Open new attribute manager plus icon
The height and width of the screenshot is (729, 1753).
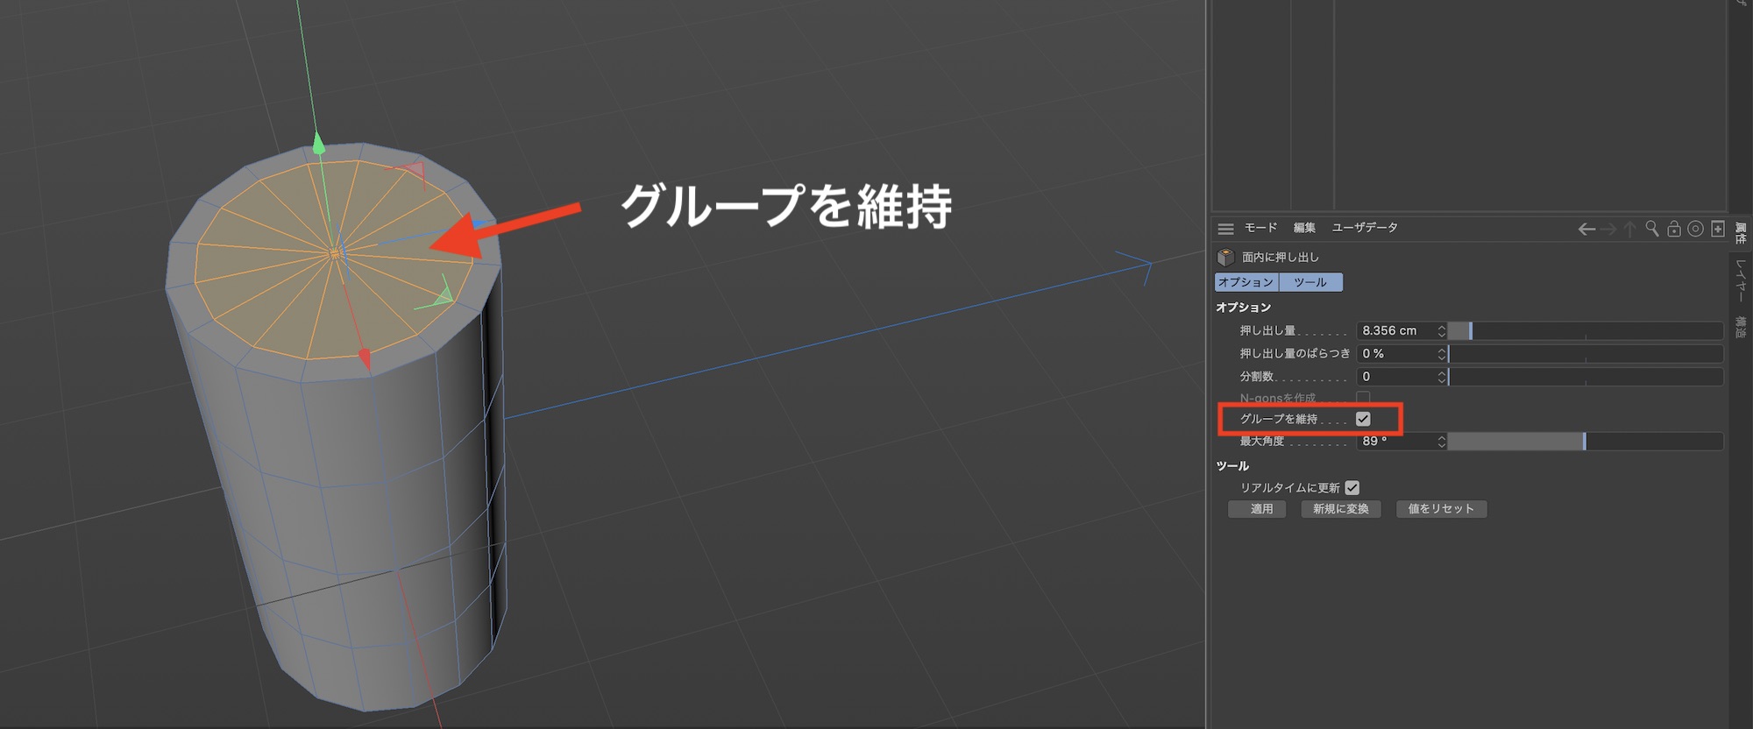1718,229
